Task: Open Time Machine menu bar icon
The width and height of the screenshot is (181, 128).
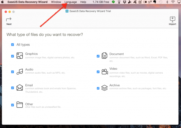Action: [160, 2]
